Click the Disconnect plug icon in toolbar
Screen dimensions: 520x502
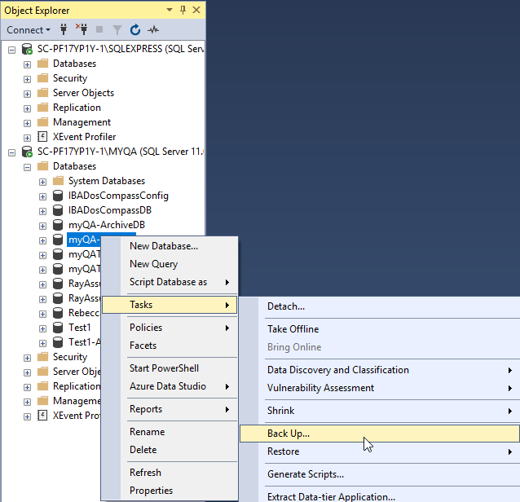82,30
